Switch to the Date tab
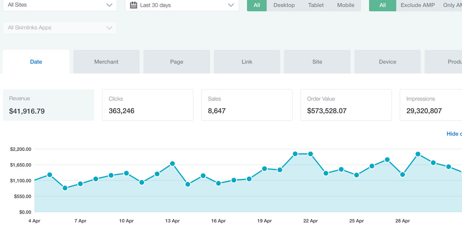The height and width of the screenshot is (231, 462). (x=36, y=62)
